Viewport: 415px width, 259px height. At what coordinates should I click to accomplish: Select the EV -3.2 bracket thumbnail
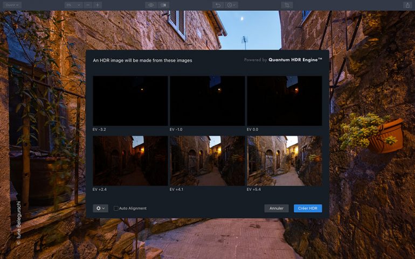[x=130, y=101]
